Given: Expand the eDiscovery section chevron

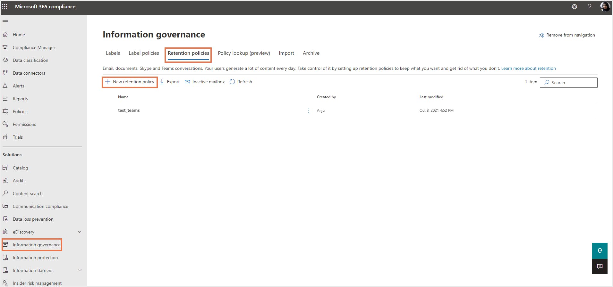Looking at the screenshot, I should (80, 232).
